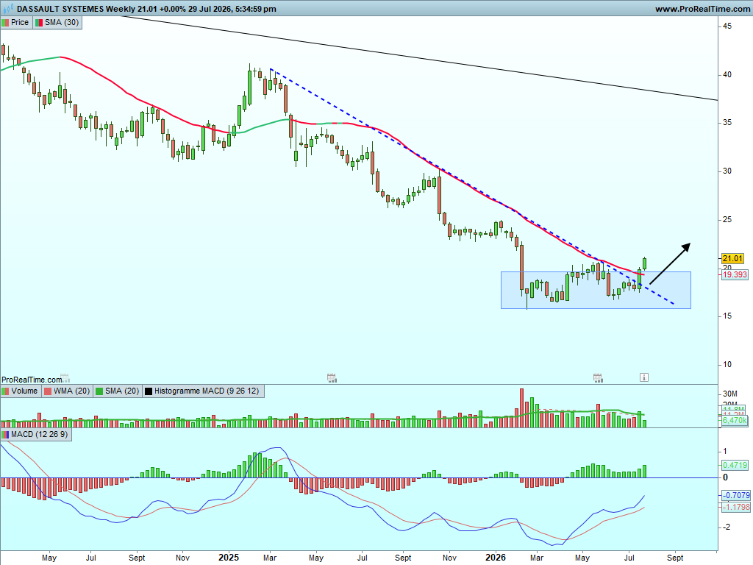The width and height of the screenshot is (753, 565).
Task: Click the tallest red volume bar
Action: coord(521,408)
